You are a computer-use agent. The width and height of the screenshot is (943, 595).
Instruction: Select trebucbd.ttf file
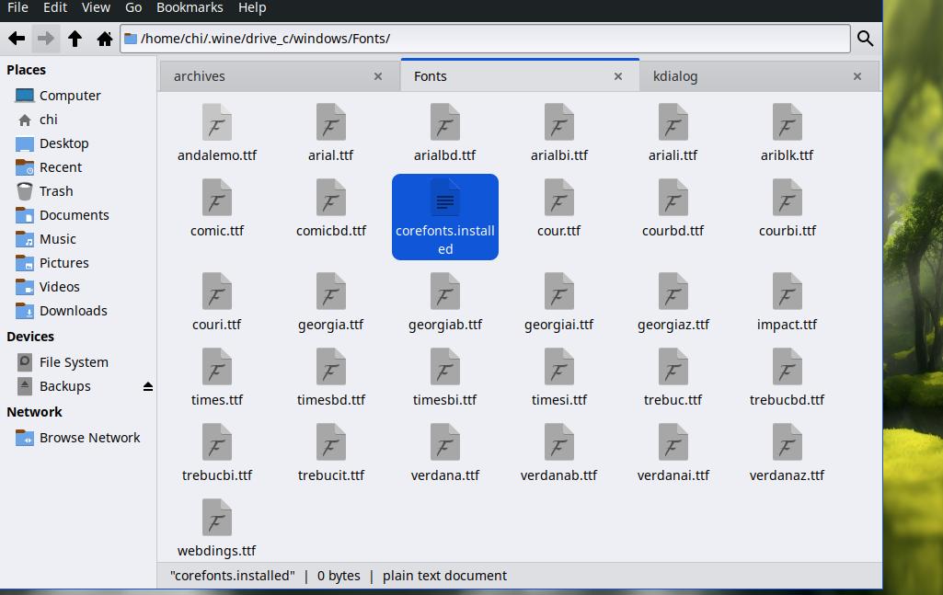pyautogui.click(x=787, y=378)
